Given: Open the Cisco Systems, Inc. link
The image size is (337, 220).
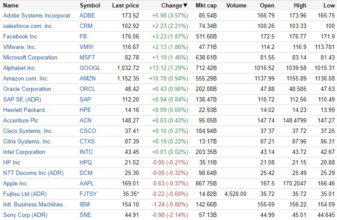Looking at the screenshot, I should click(28, 131).
